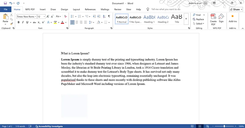Open Accessibility: Investigate in status bar
The height and width of the screenshot is (128, 245).
49,126
